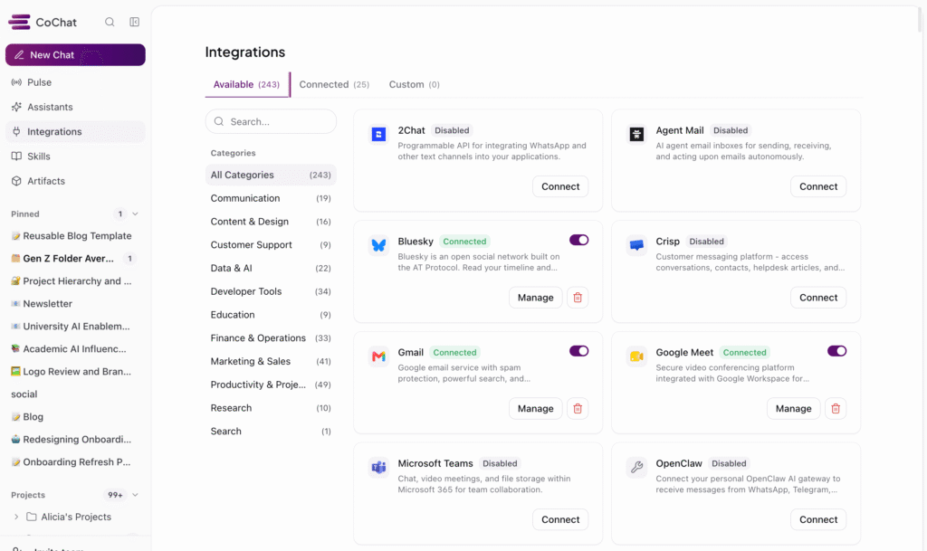Connect the OpenClaw integration
The width and height of the screenshot is (927, 551).
click(x=818, y=519)
